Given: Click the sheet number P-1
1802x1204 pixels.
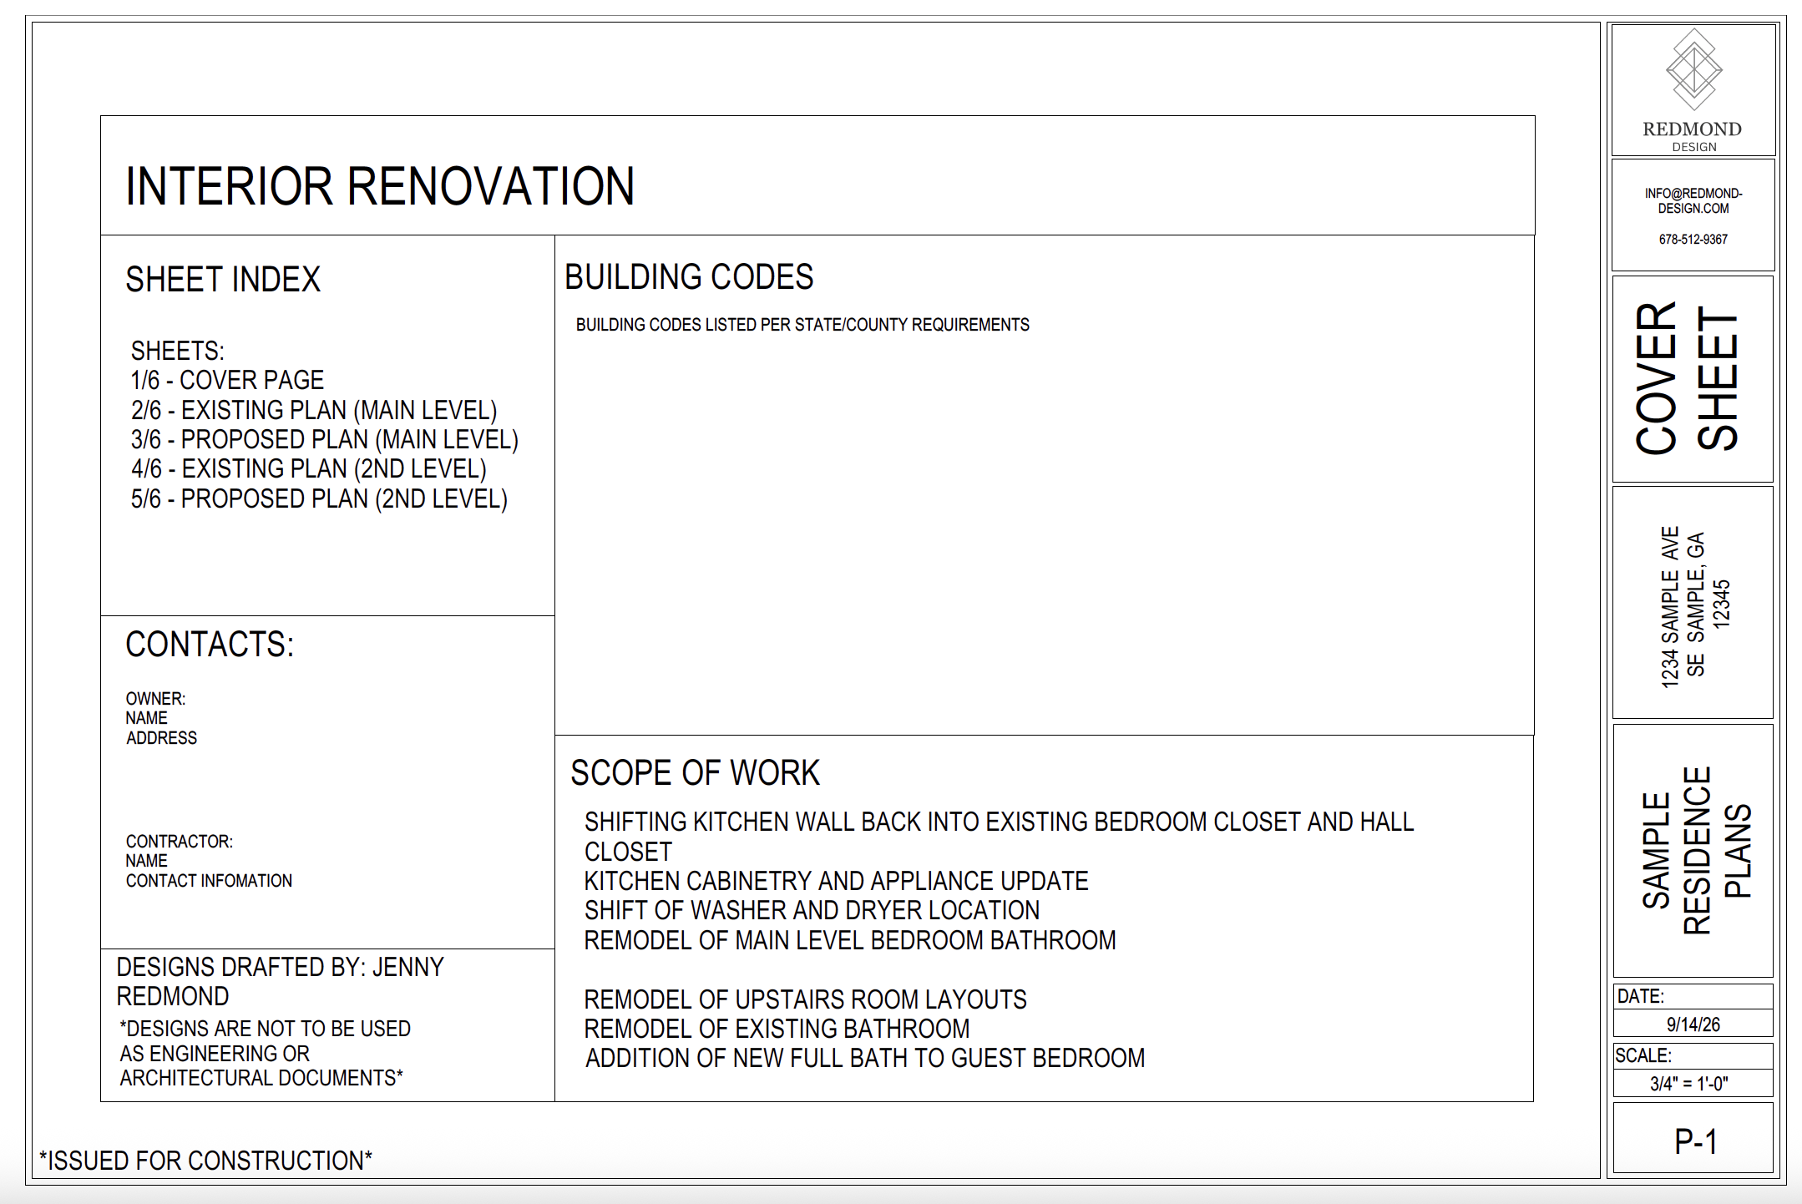Looking at the screenshot, I should [x=1696, y=1141].
